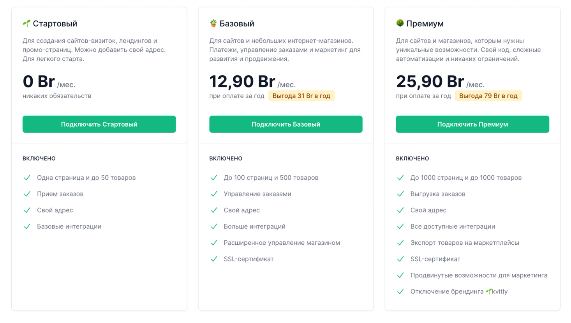Click the potted plant icon beside Базовый
The height and width of the screenshot is (323, 571).
click(213, 23)
